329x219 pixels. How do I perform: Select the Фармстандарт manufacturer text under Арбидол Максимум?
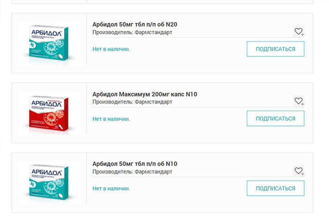153,102
